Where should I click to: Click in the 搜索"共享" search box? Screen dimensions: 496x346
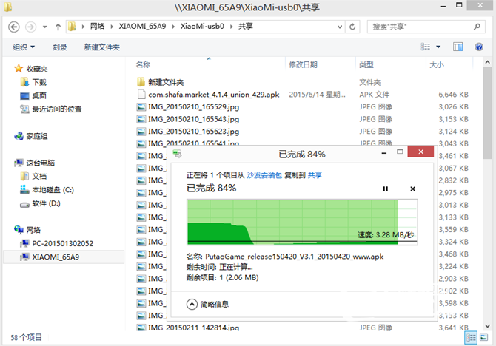click(x=418, y=27)
